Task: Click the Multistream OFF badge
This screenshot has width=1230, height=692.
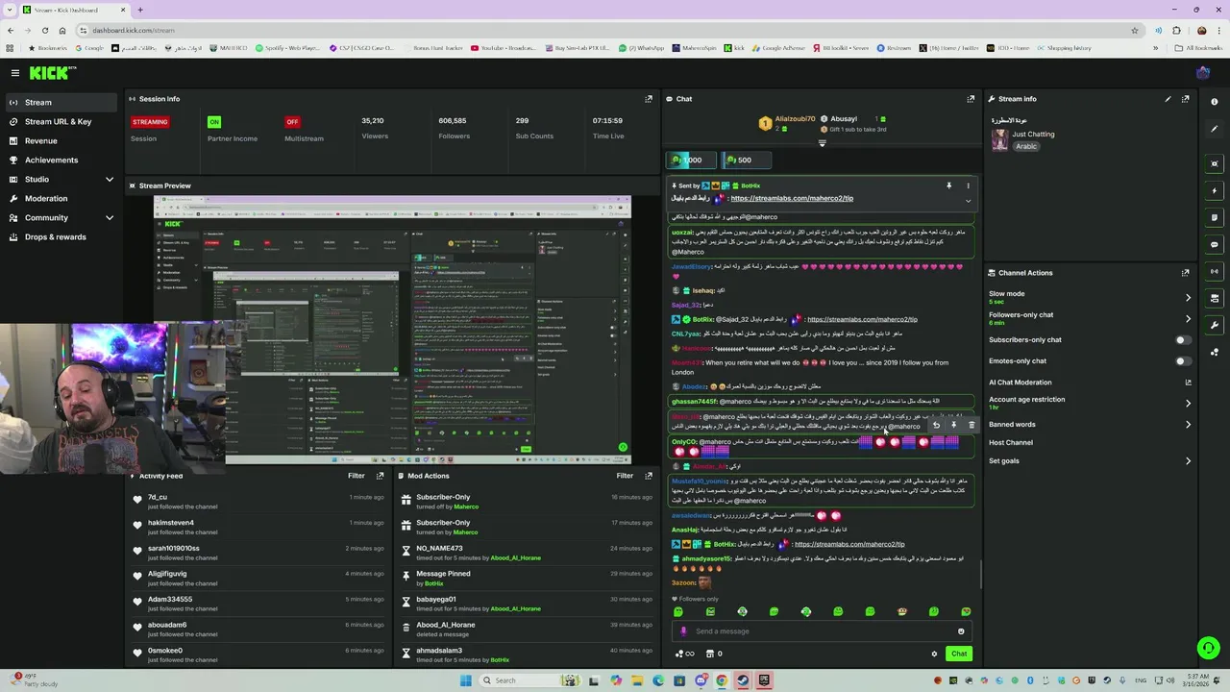Action: pos(292,122)
